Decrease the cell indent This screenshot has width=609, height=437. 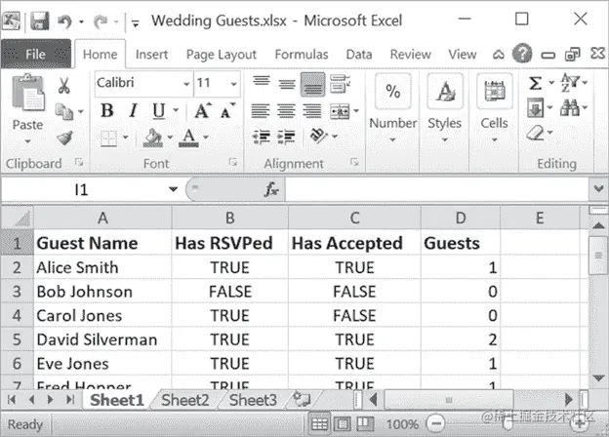[x=261, y=137]
